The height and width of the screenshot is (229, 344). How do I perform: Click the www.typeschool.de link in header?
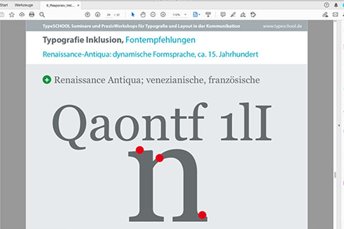pyautogui.click(x=282, y=26)
